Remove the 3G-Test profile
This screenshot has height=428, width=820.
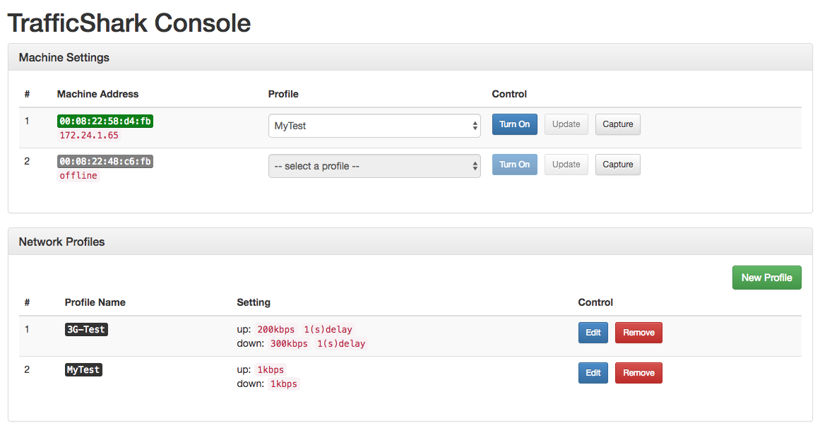click(x=638, y=333)
